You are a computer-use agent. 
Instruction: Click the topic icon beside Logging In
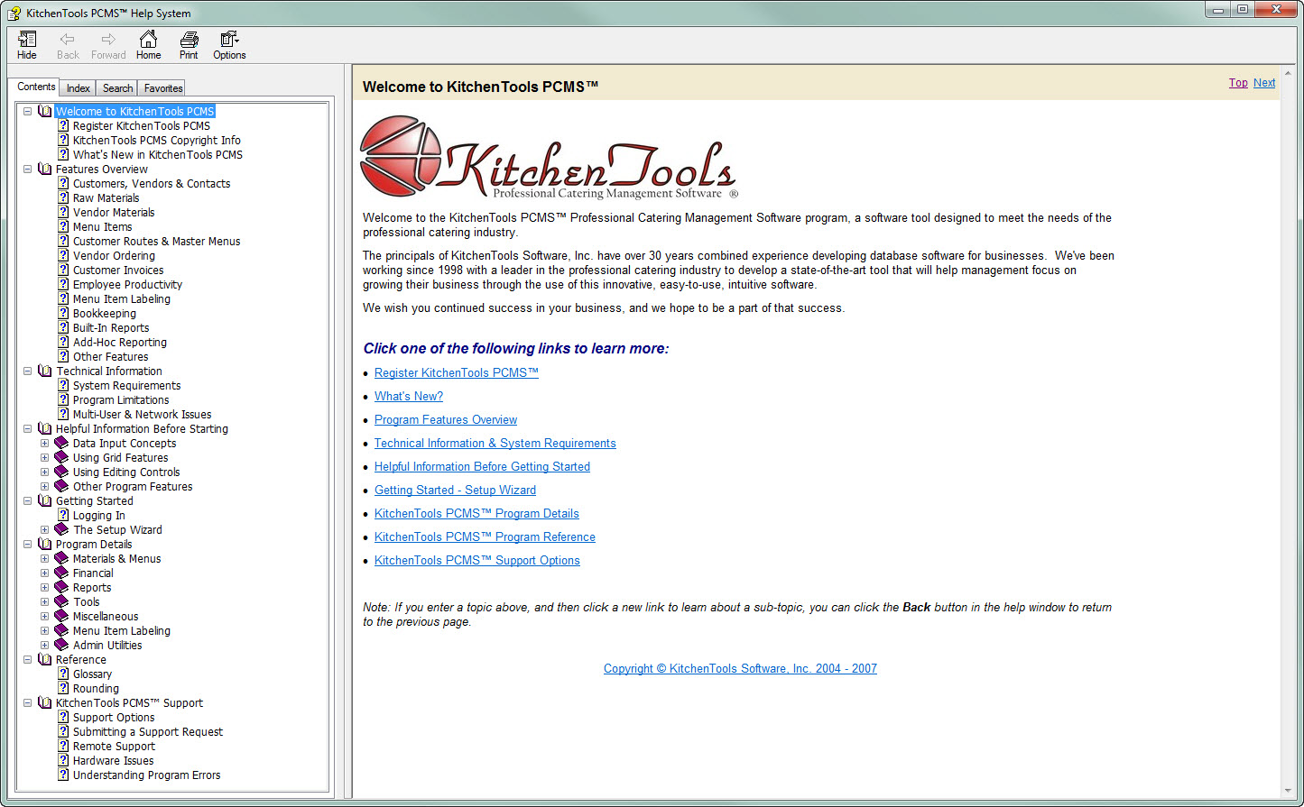click(64, 515)
